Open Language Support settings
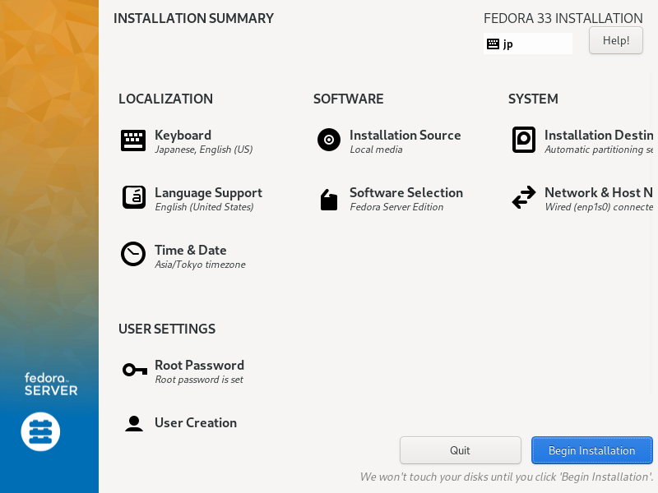 click(209, 192)
